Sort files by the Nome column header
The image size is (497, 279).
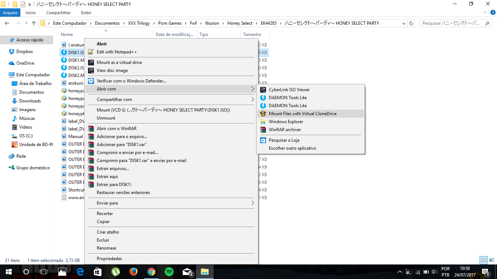(x=67, y=35)
